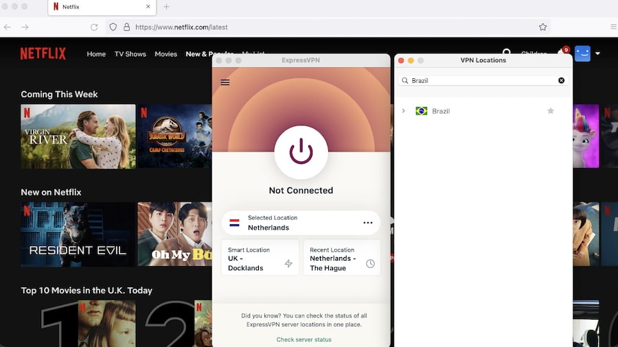The height and width of the screenshot is (347, 618).
Task: Open the number 1 Top 10 movie thumbnail
Action: pos(89,324)
